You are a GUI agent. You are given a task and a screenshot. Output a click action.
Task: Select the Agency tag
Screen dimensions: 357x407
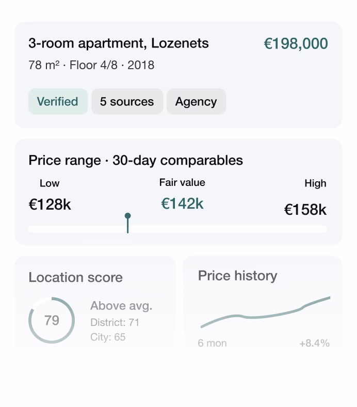pos(196,101)
